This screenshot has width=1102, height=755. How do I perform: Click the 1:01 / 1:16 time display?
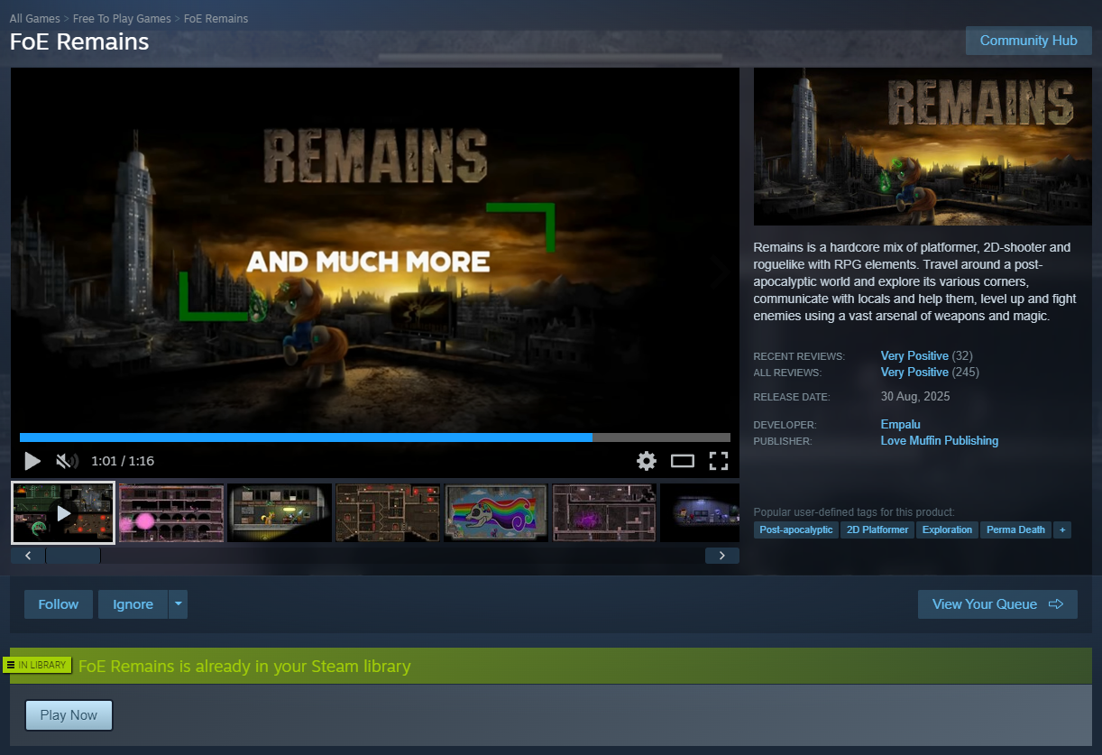[123, 461]
